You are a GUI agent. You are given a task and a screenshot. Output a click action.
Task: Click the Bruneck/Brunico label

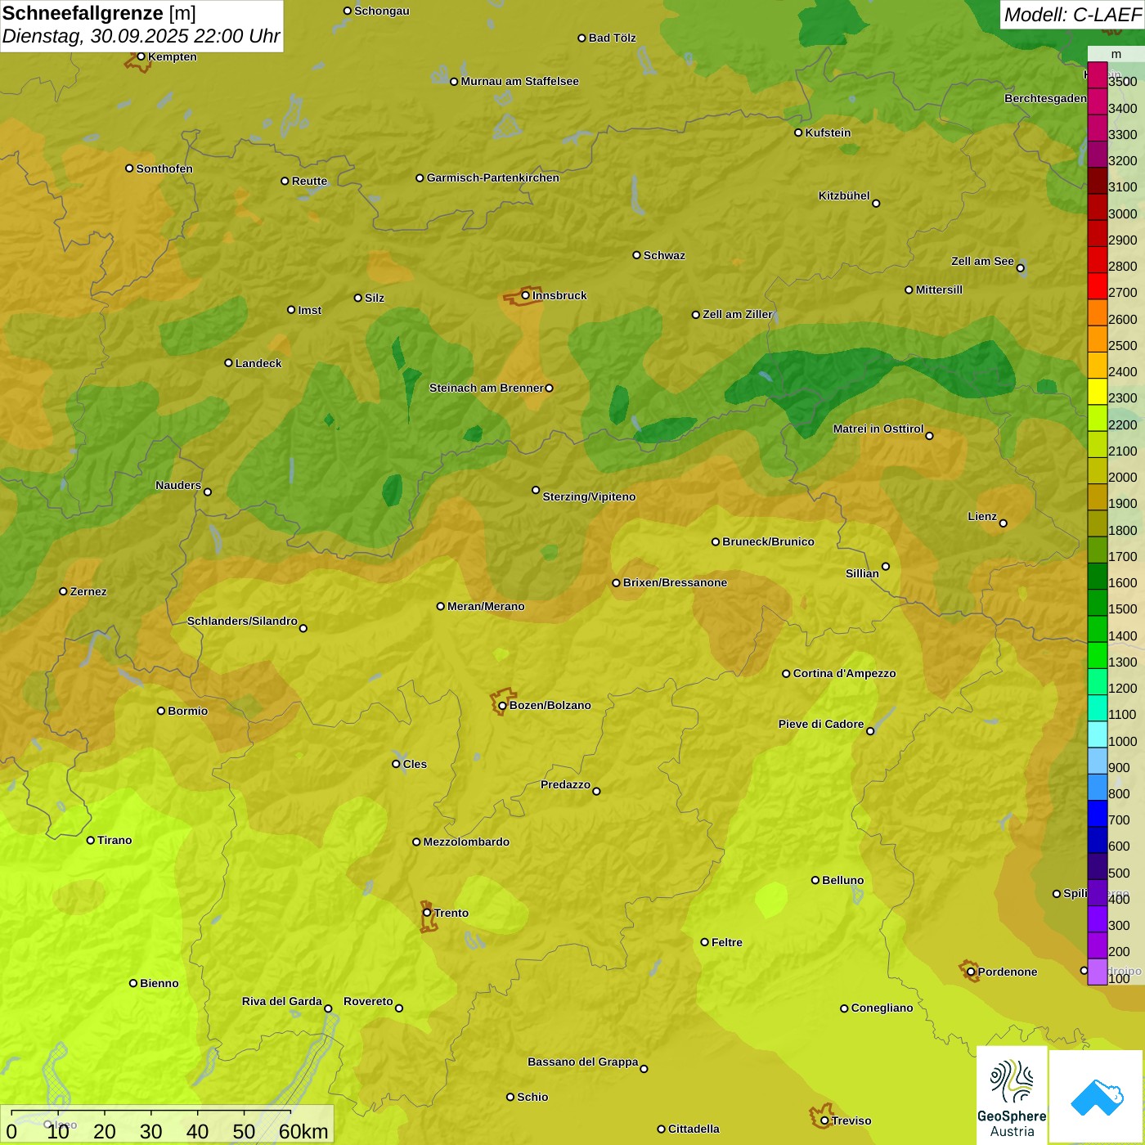point(768,541)
